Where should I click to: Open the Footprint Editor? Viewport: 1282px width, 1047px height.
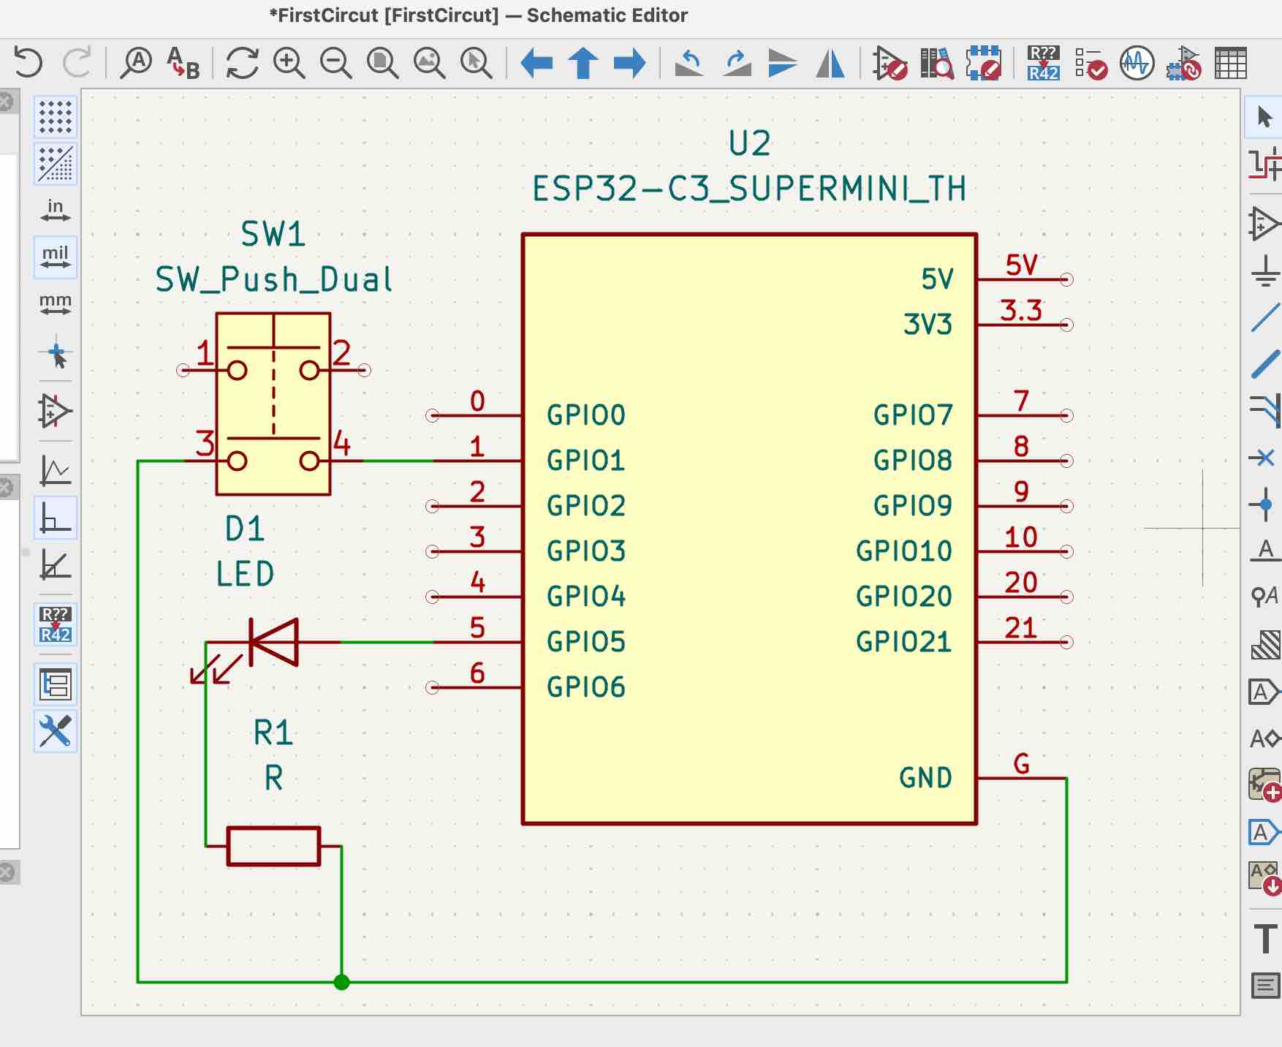(x=984, y=62)
